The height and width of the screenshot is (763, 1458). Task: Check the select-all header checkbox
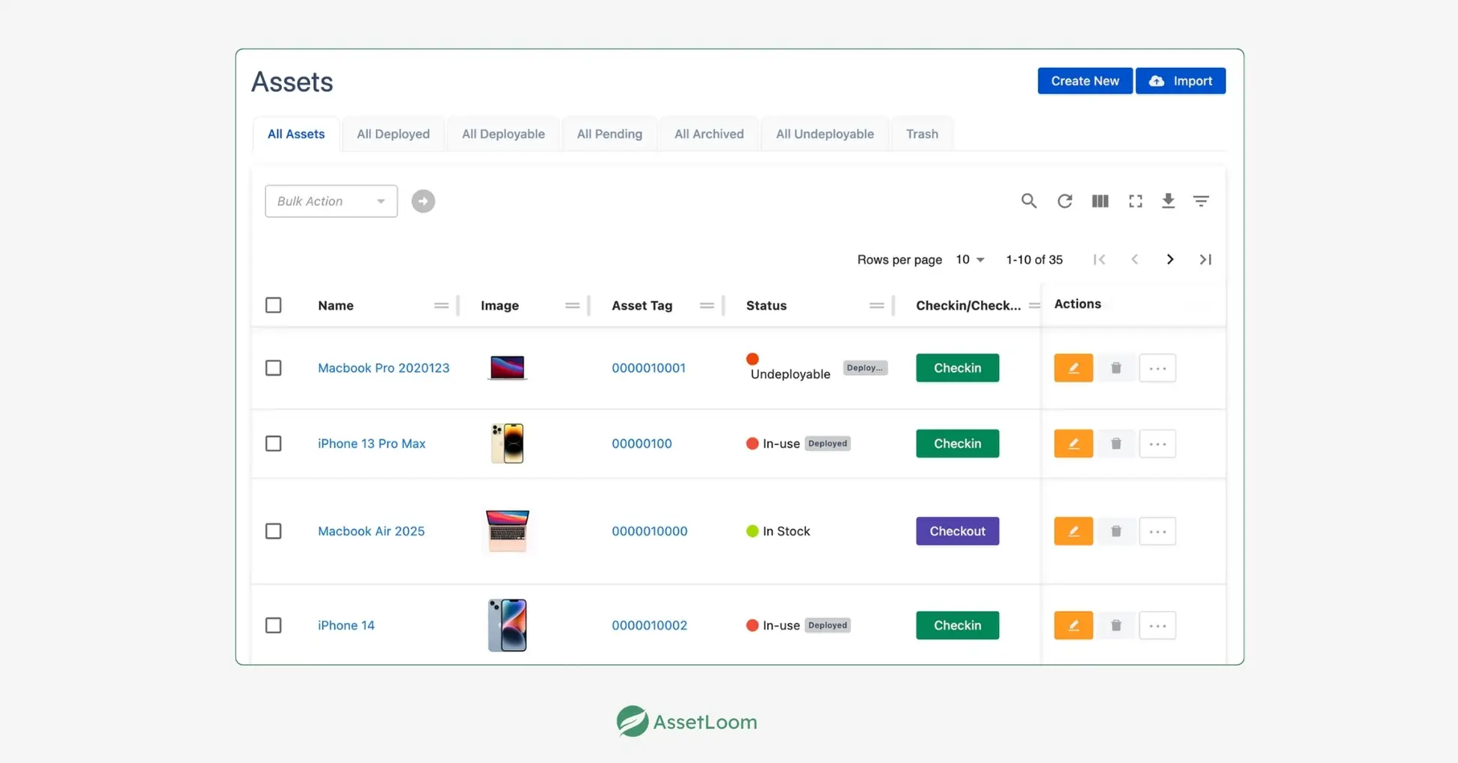click(274, 305)
